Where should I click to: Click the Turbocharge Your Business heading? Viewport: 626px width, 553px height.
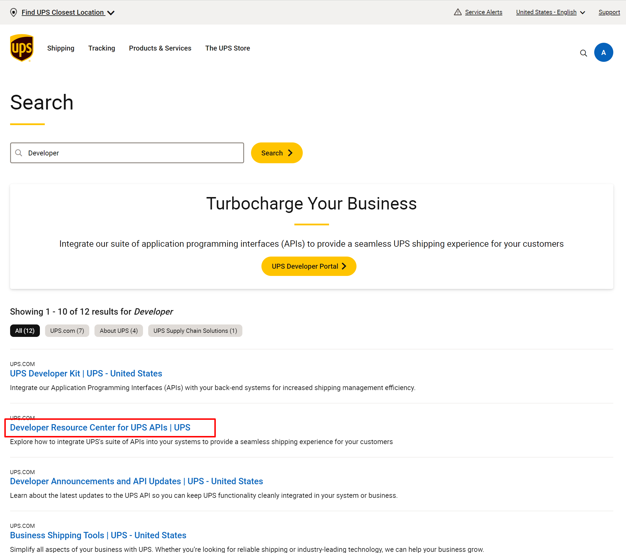coord(311,203)
